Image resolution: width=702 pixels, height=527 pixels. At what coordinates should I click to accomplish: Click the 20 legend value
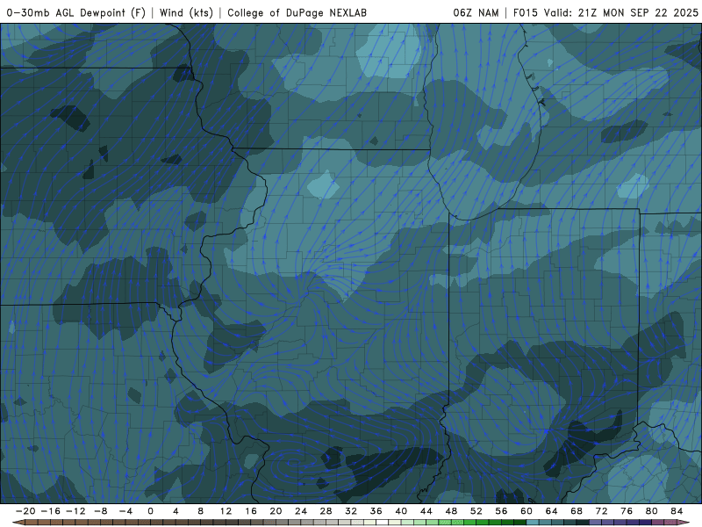tap(276, 511)
